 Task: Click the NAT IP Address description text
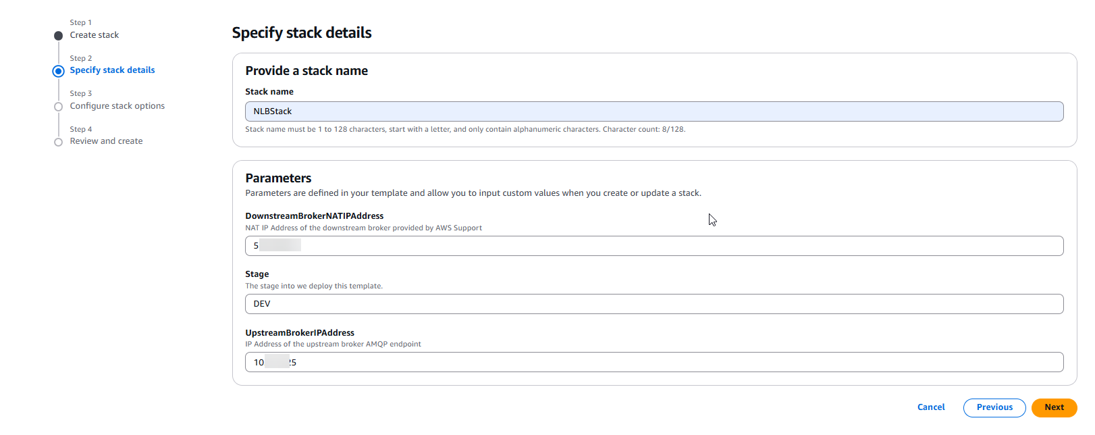click(x=364, y=228)
